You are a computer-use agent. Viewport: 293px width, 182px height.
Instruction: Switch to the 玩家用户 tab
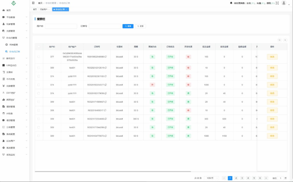[45, 9]
